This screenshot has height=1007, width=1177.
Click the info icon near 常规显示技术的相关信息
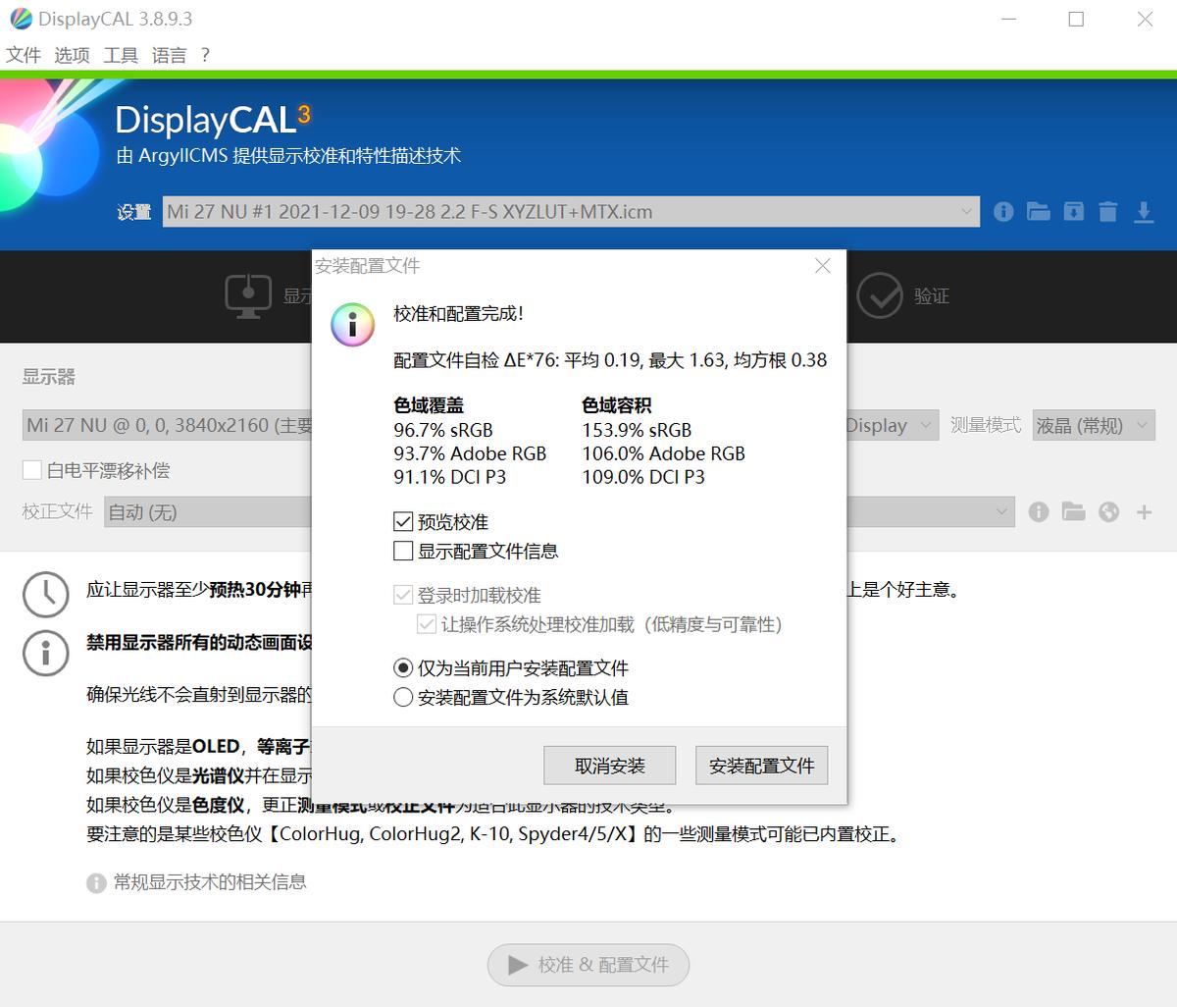pyautogui.click(x=95, y=882)
